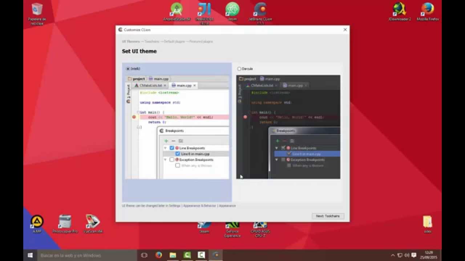
Task: Select the Atom desktop shortcut
Action: coord(232,12)
